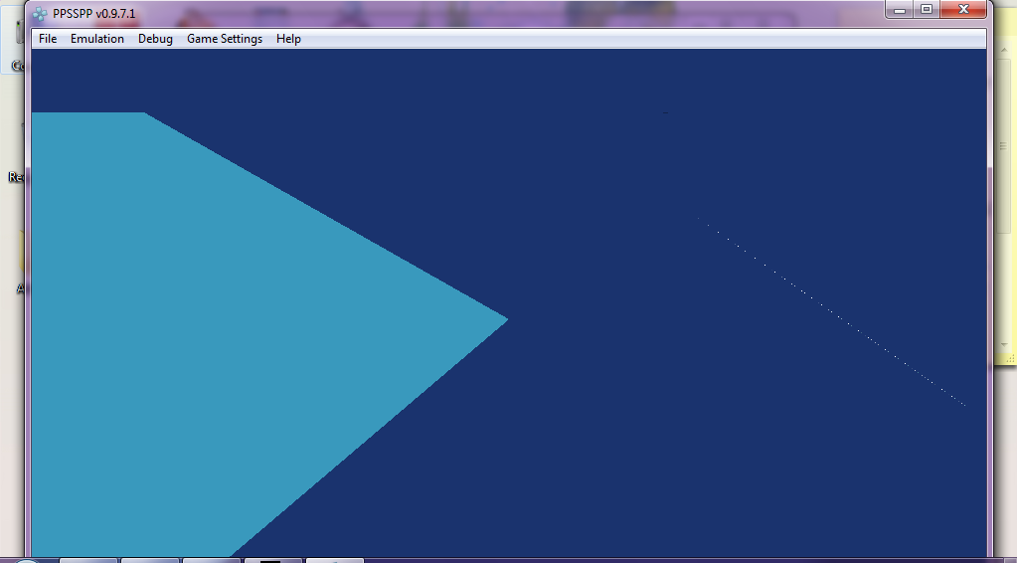Open the File menu

(x=48, y=39)
